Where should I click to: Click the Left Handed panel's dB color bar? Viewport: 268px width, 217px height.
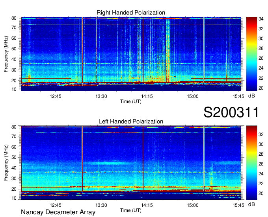pyautogui.click(x=251, y=163)
